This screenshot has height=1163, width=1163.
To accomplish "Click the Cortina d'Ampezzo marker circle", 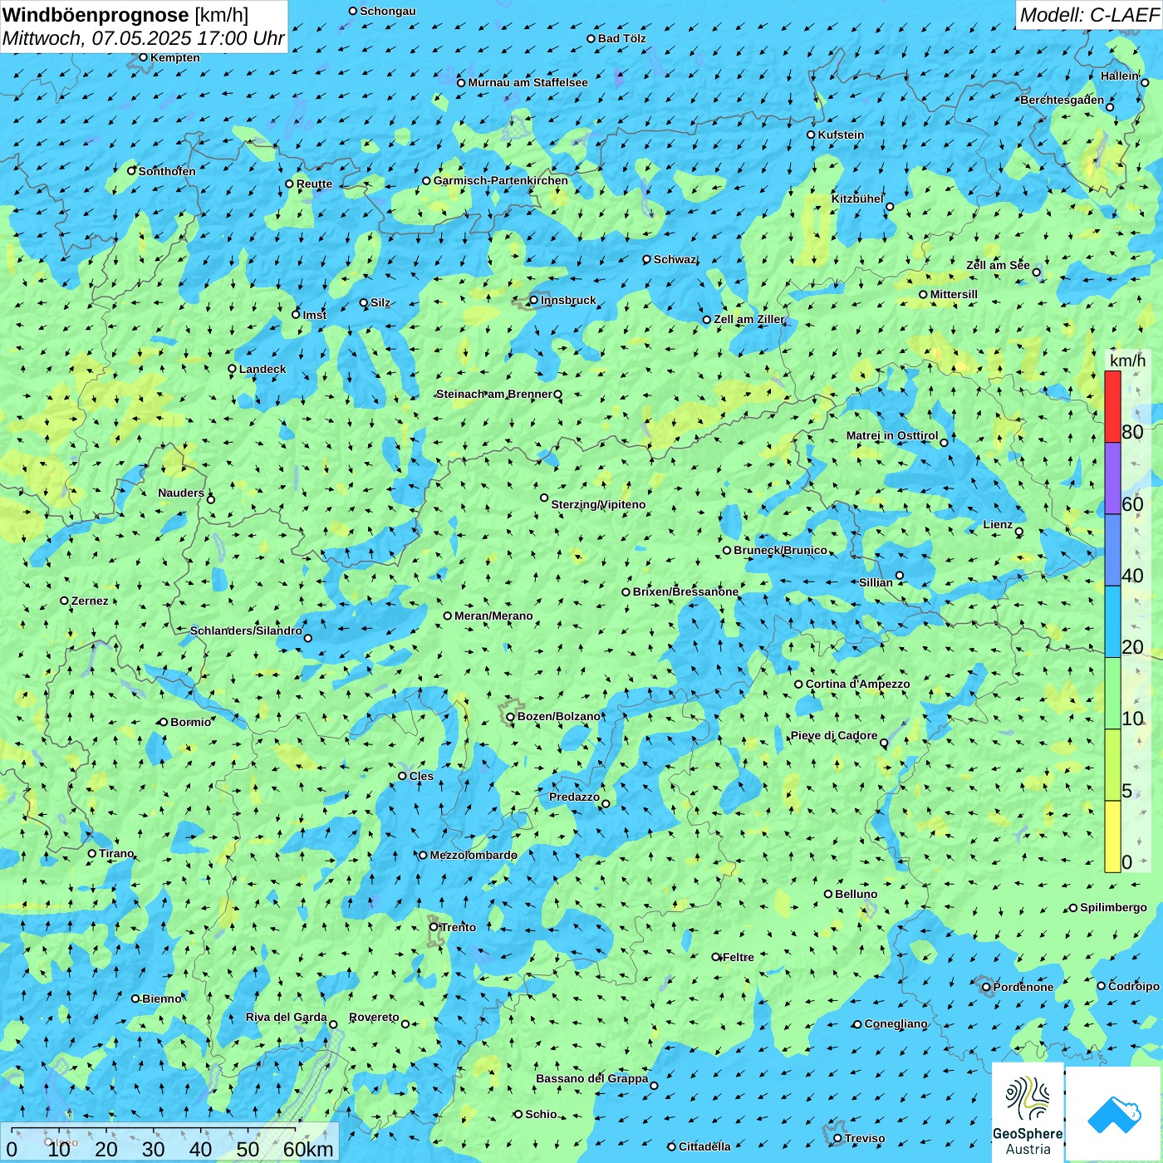I will click(x=799, y=685).
